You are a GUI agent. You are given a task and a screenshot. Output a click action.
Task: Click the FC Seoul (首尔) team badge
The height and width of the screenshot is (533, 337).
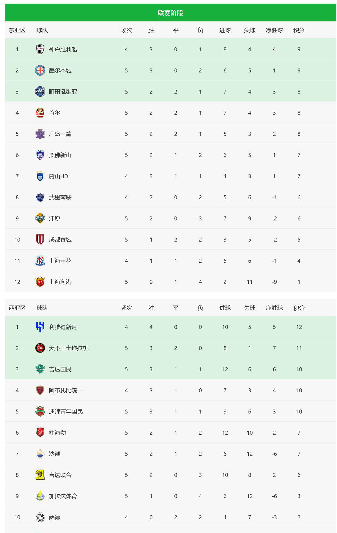(40, 113)
